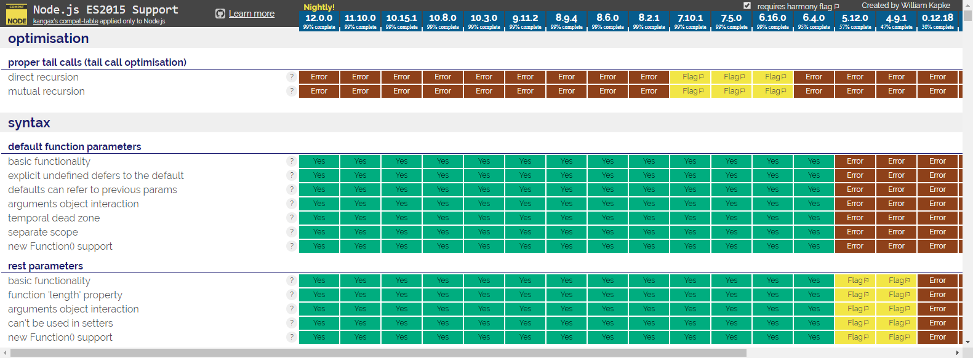Click the optimisation section heading
973x358 pixels.
[49, 38]
